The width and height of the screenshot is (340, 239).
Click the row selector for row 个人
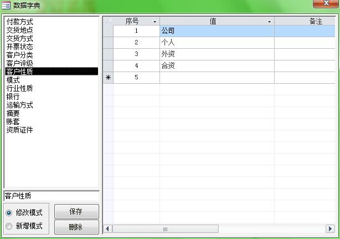[x=108, y=43]
